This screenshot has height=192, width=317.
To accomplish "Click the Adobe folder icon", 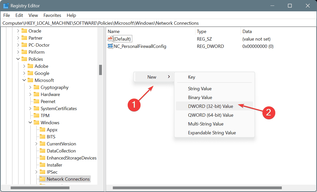I will [x=30, y=66].
